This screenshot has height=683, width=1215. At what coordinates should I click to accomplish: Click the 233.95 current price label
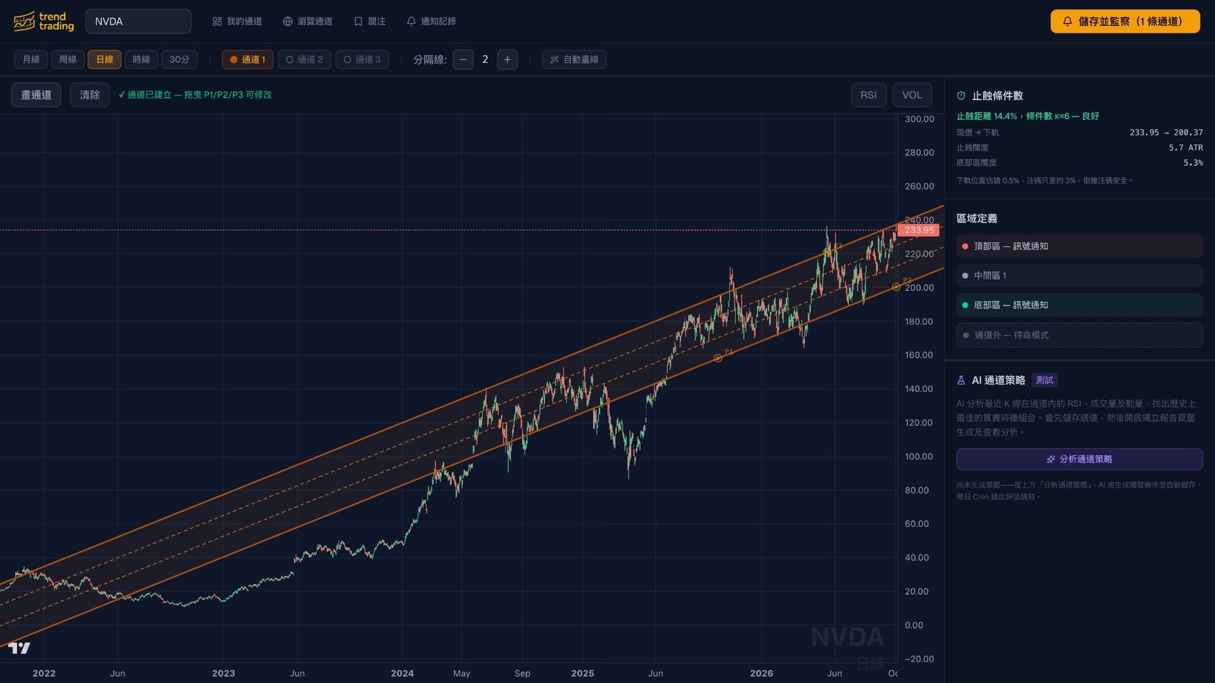(919, 230)
